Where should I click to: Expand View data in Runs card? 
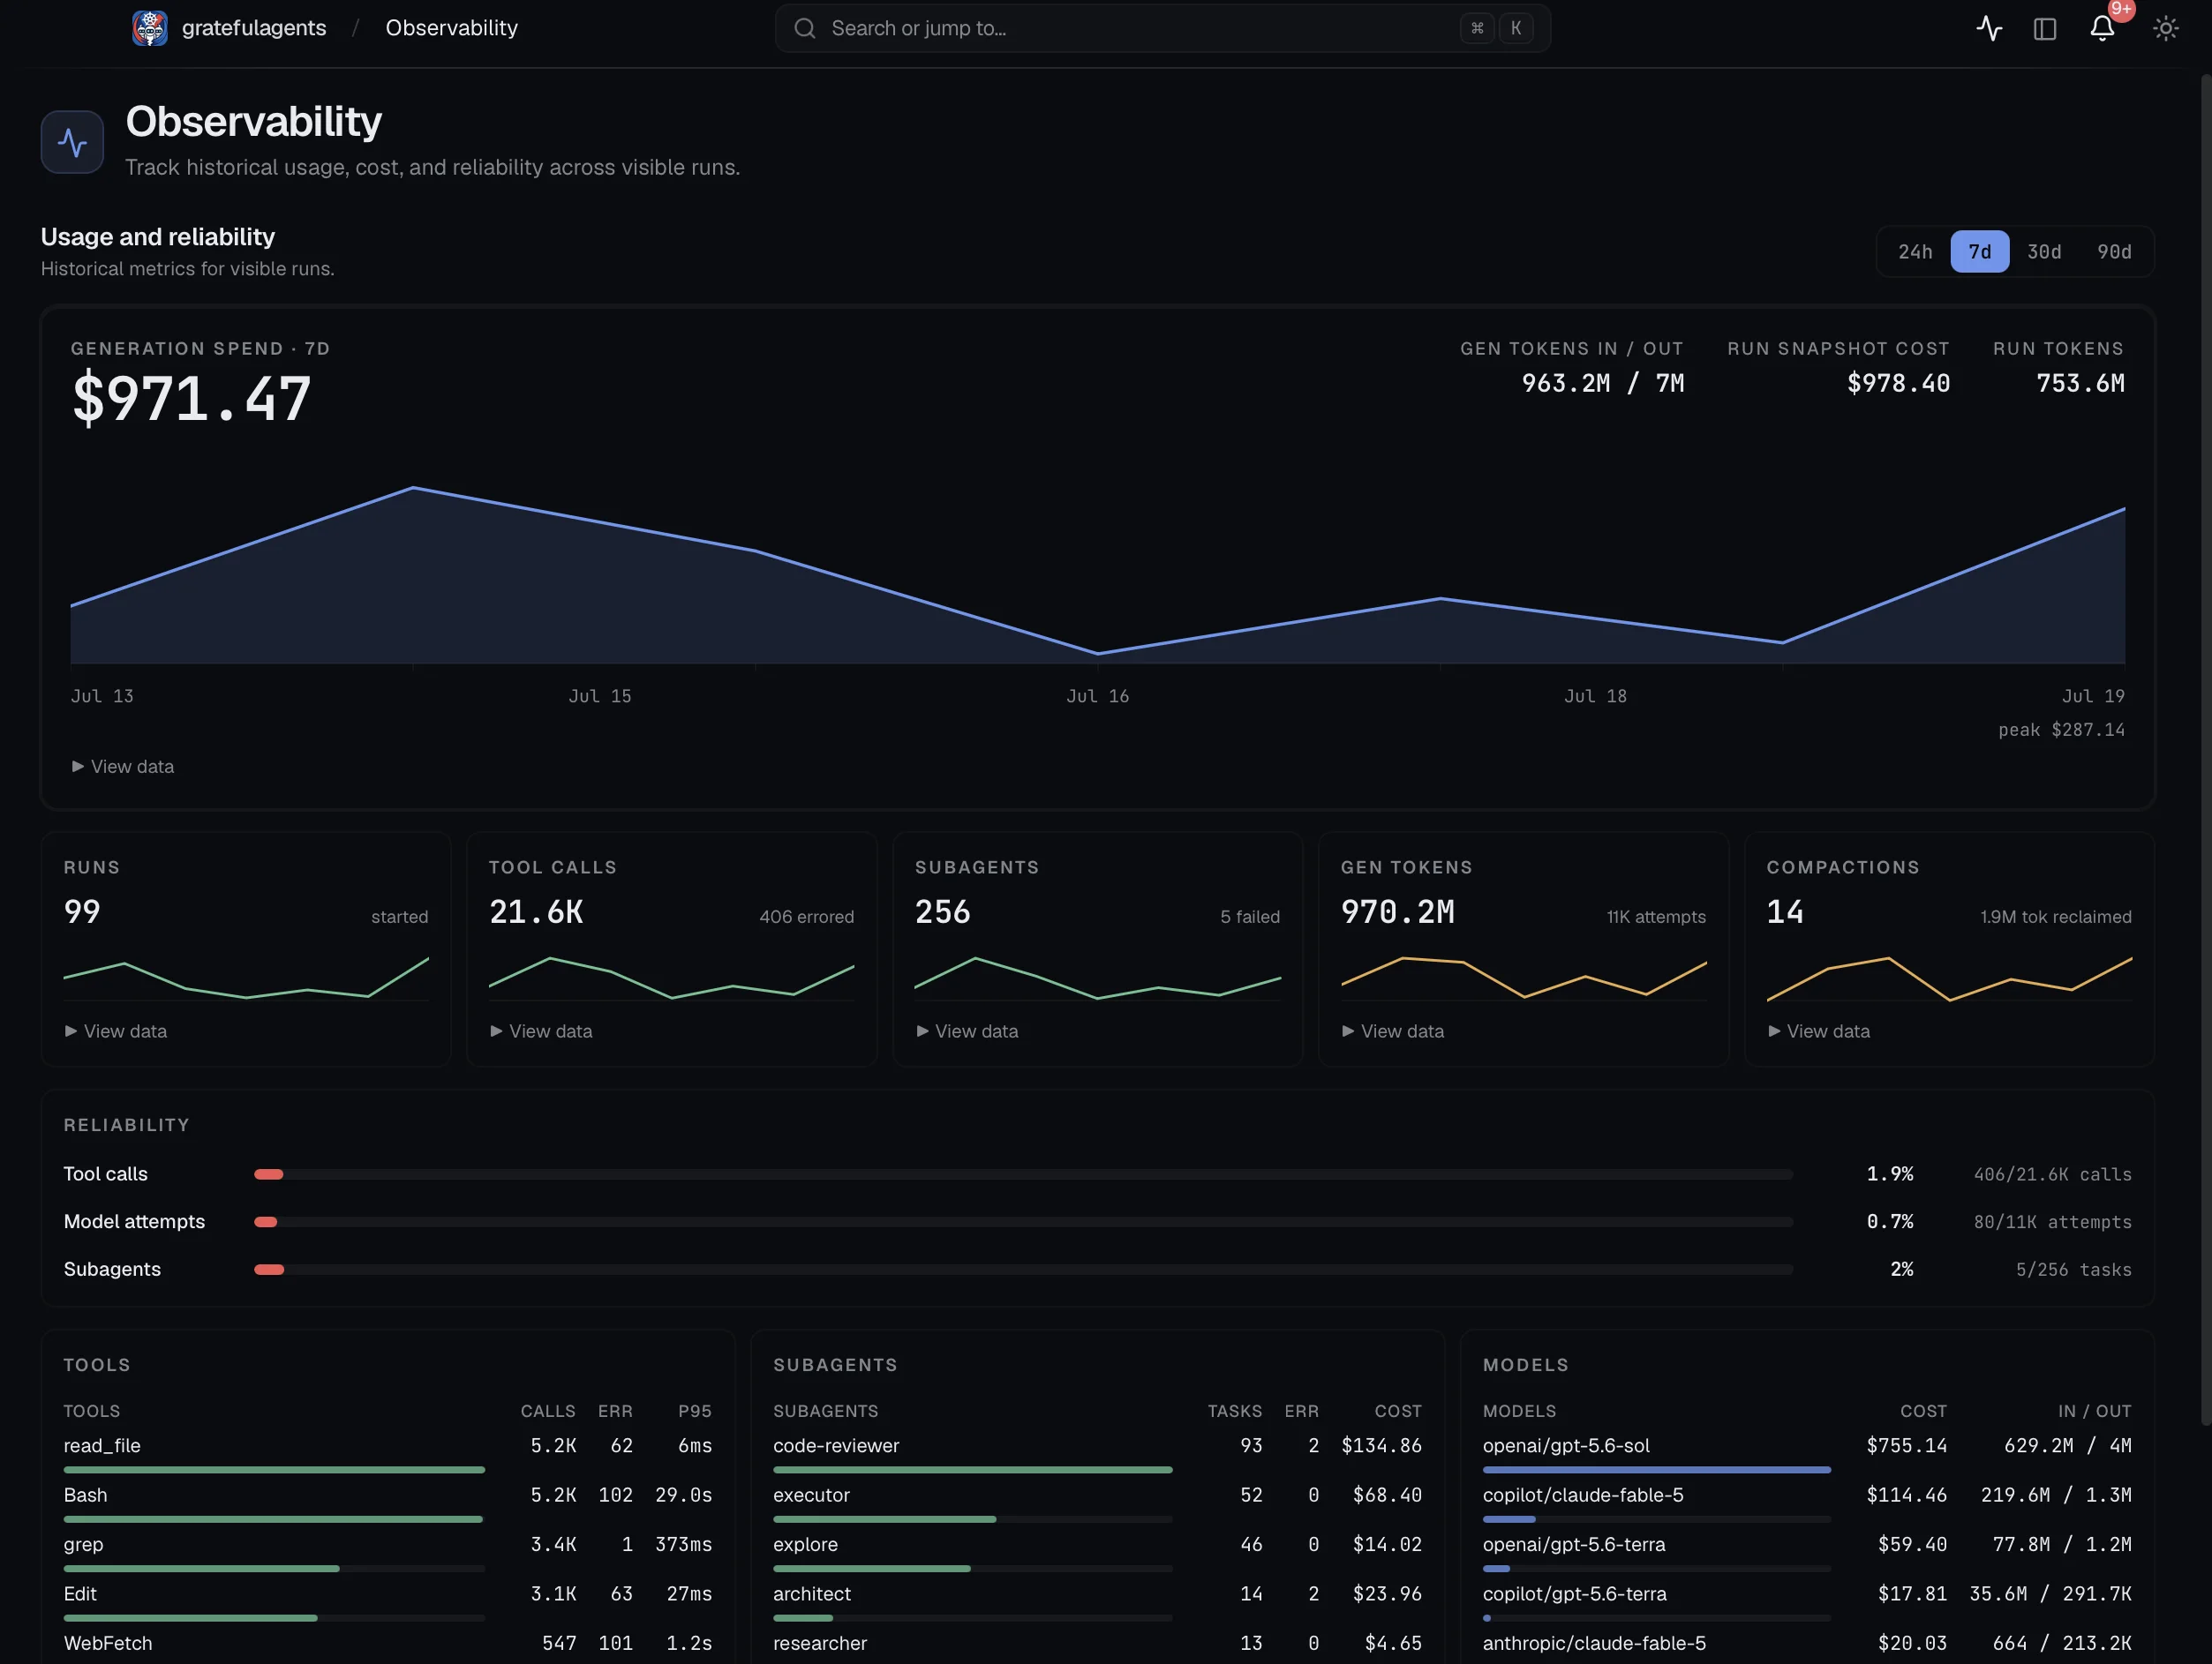tap(116, 1031)
